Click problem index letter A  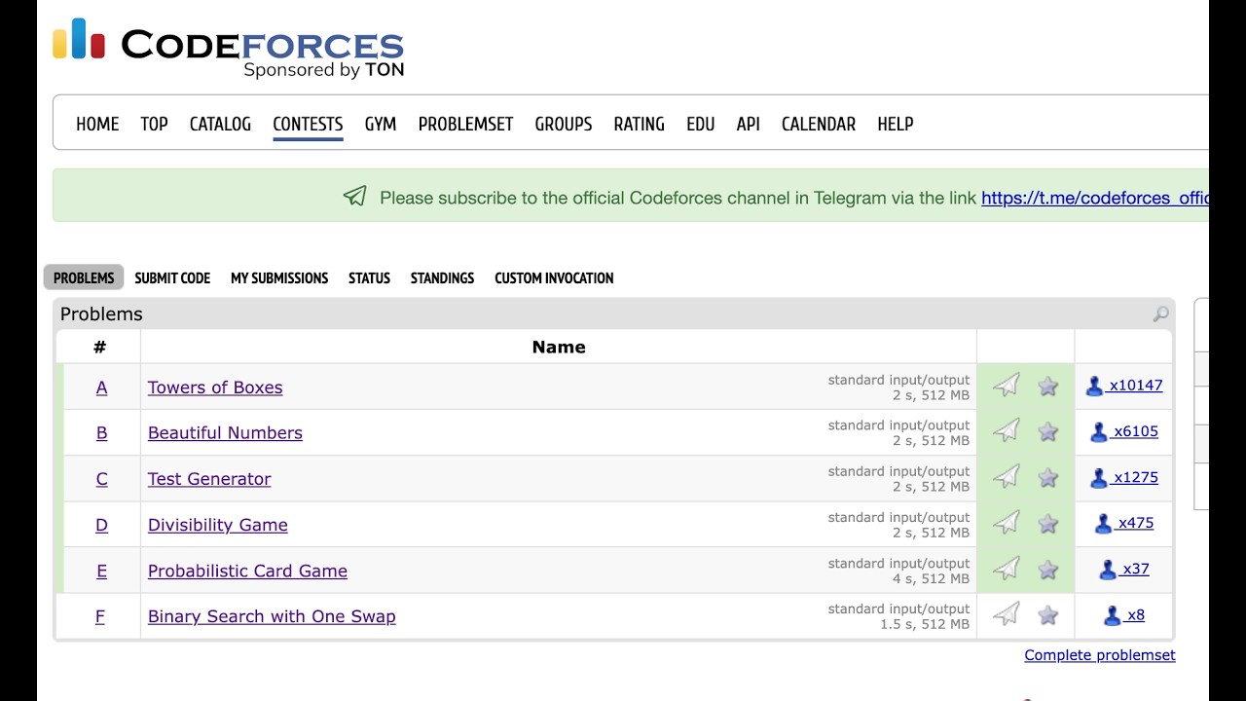[101, 387]
